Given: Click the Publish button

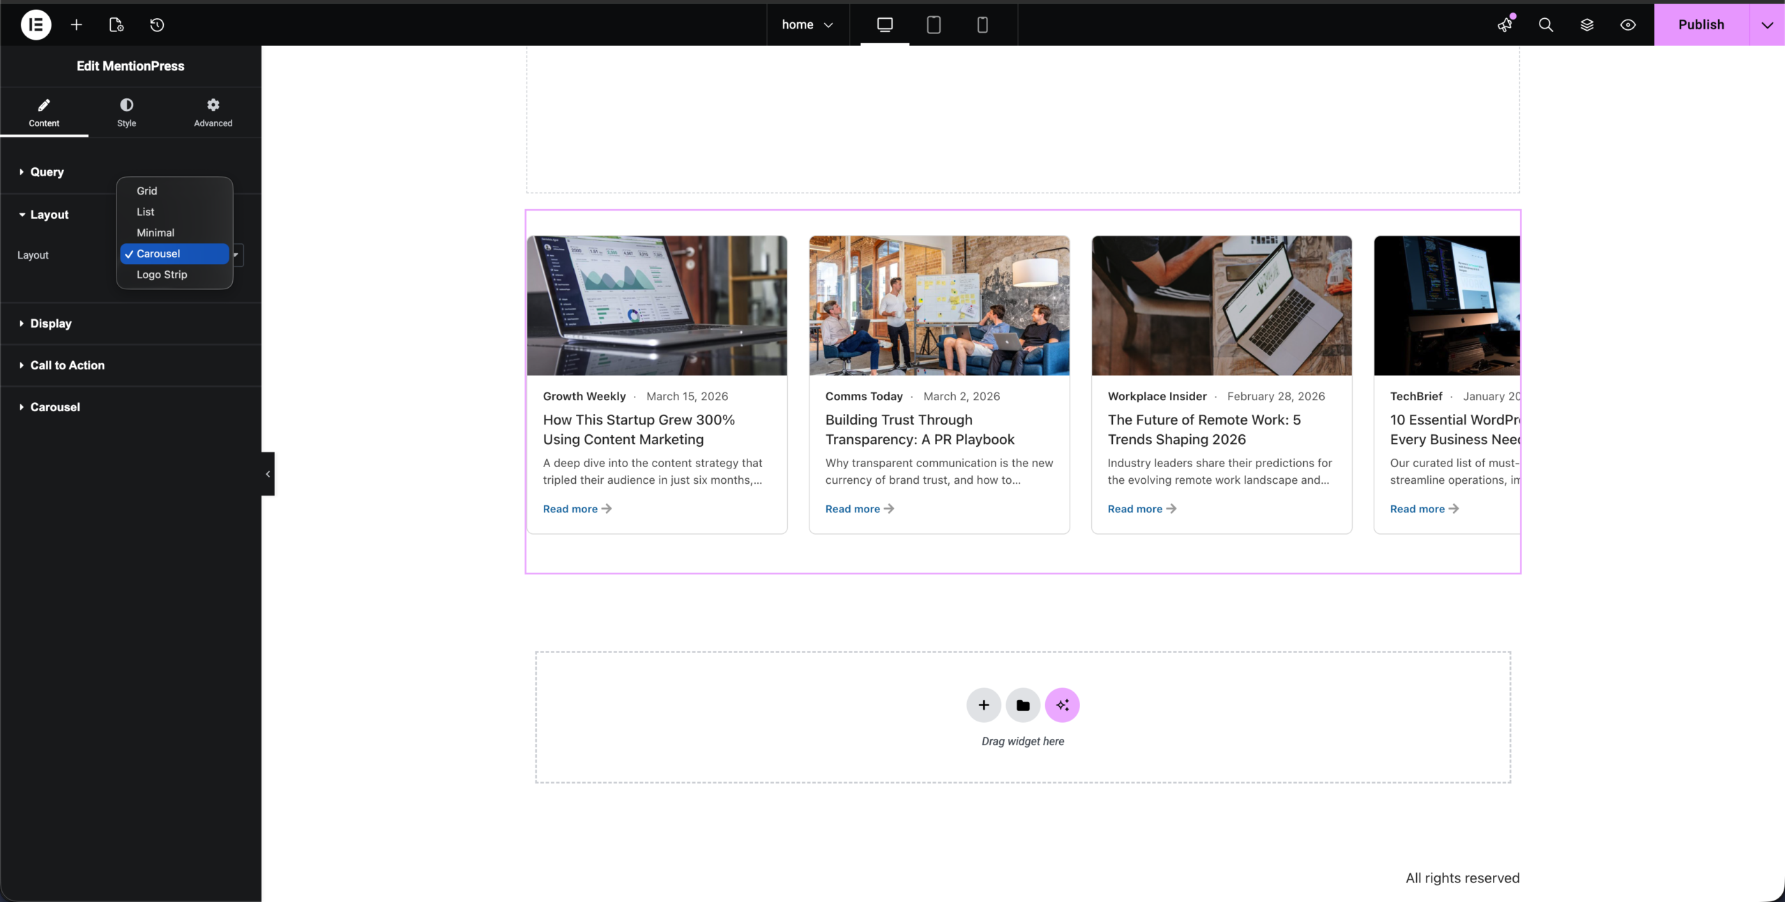Looking at the screenshot, I should 1701,25.
